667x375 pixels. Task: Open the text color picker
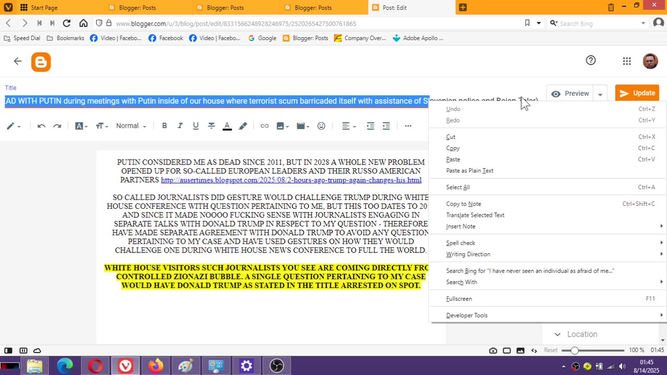(227, 126)
